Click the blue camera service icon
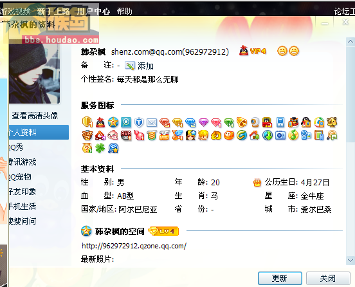This screenshot has width=355, height=287. (x=280, y=136)
